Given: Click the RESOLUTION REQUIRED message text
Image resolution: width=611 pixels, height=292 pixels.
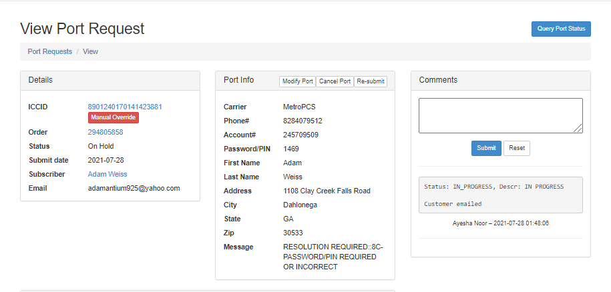Looking at the screenshot, I should (334, 257).
